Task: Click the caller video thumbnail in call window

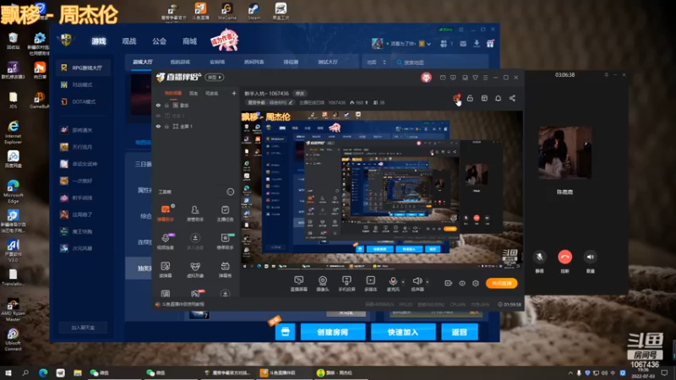Action: [x=564, y=152]
